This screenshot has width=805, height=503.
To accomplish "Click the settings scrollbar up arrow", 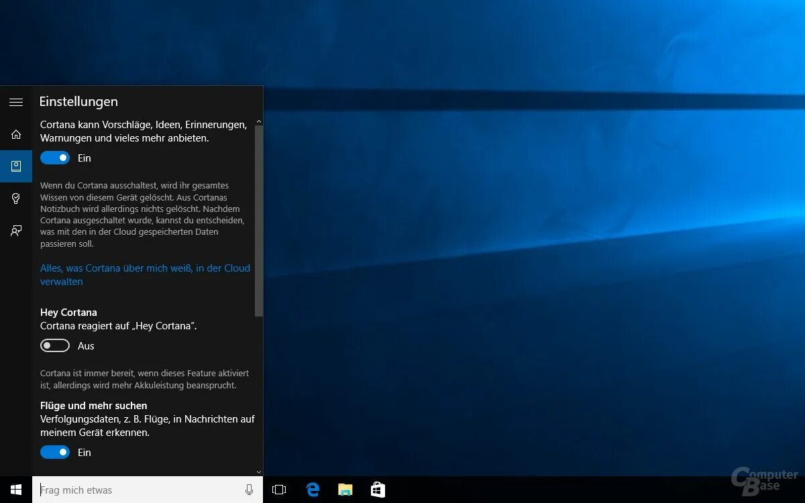I will click(259, 121).
